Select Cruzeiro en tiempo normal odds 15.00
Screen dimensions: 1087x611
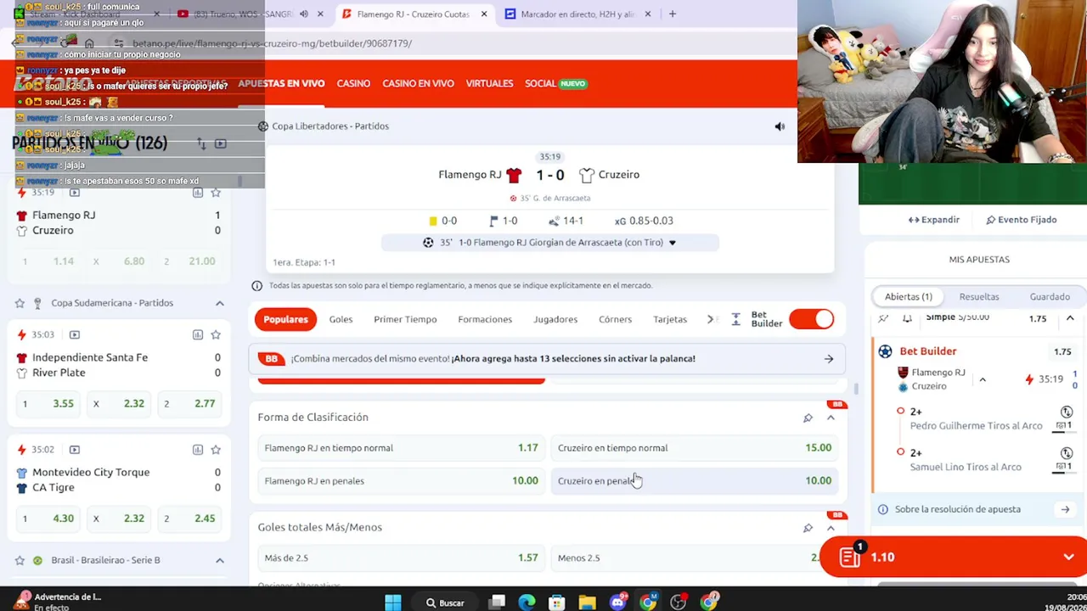695,448
